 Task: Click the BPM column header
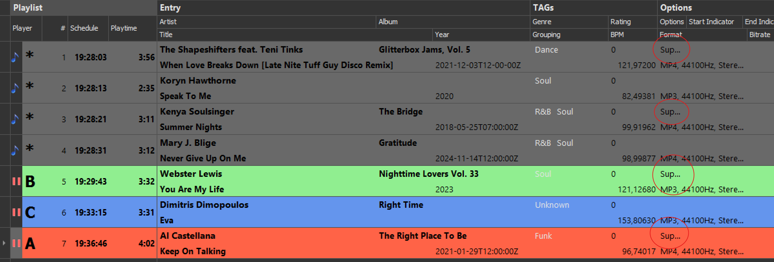[x=617, y=35]
